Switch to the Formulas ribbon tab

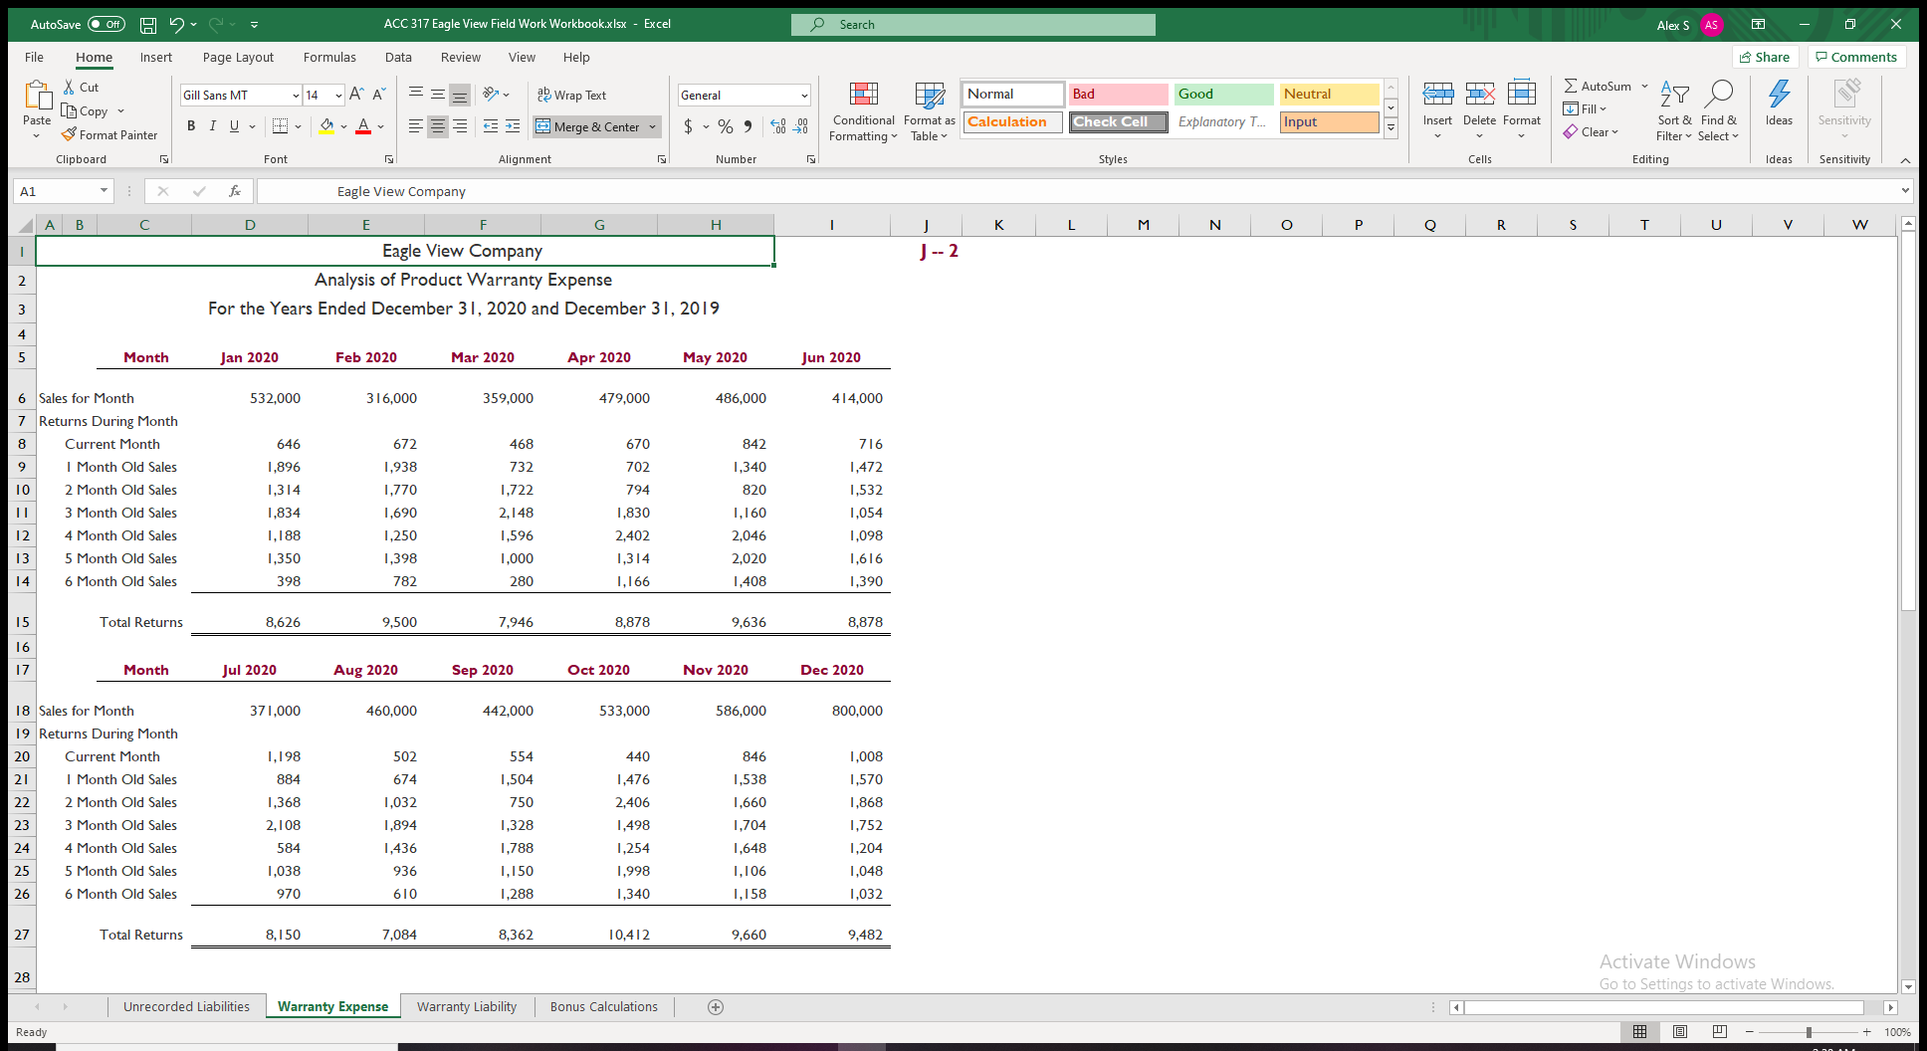pyautogui.click(x=329, y=58)
